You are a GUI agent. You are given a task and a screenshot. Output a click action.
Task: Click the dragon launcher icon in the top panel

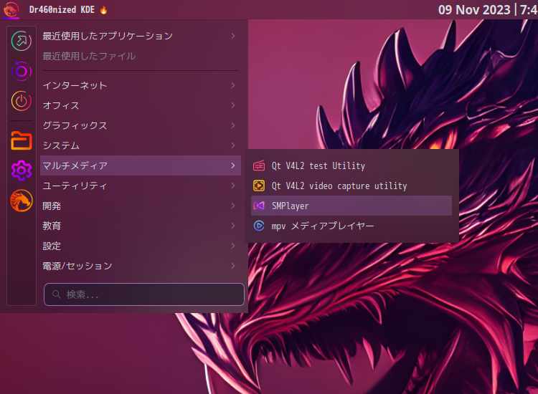click(11, 9)
